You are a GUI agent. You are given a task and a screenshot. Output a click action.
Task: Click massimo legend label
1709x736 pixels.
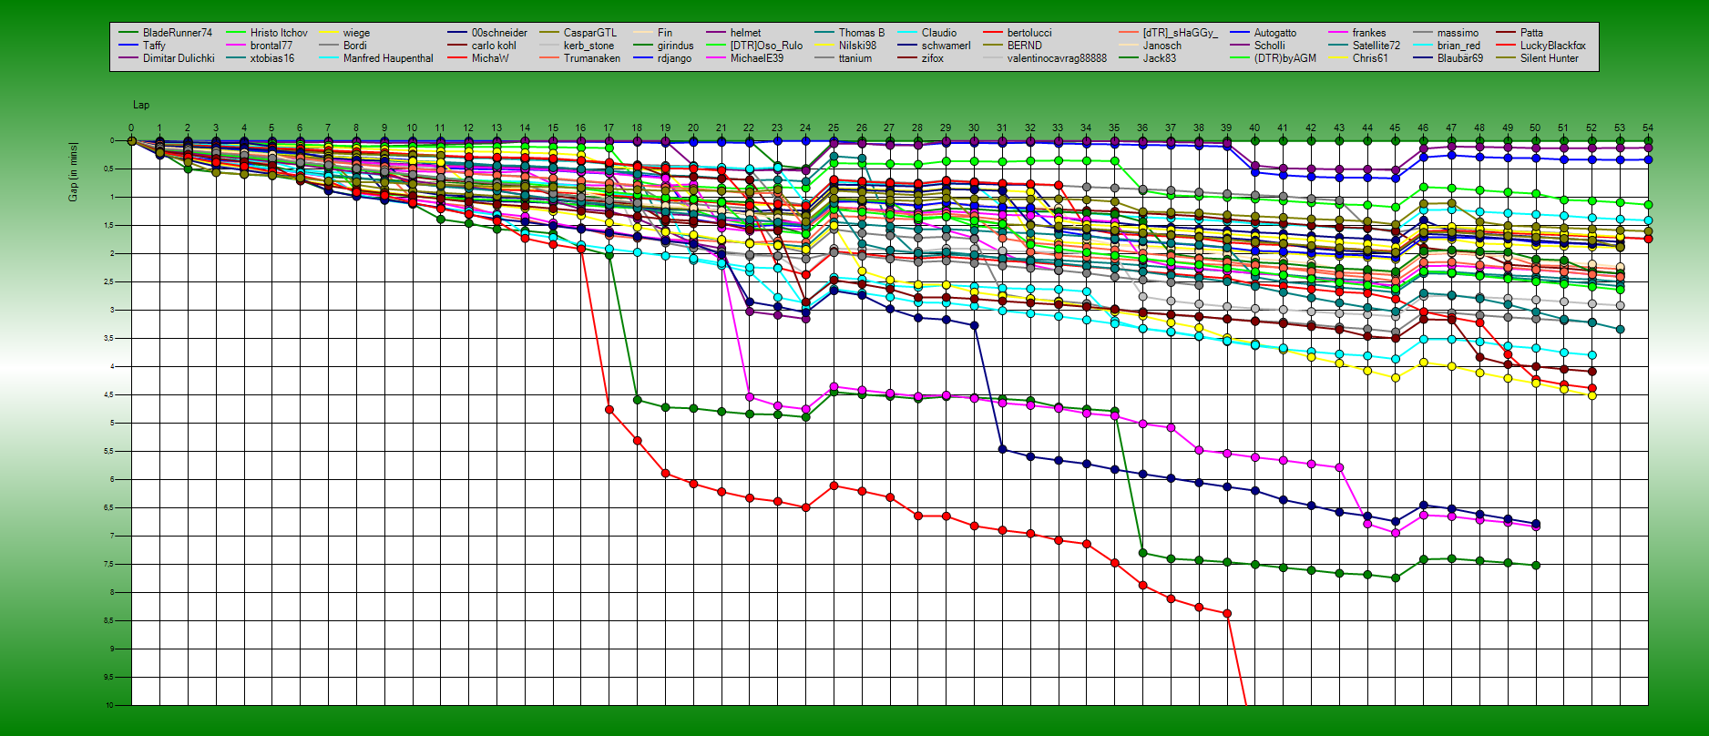tap(1458, 33)
